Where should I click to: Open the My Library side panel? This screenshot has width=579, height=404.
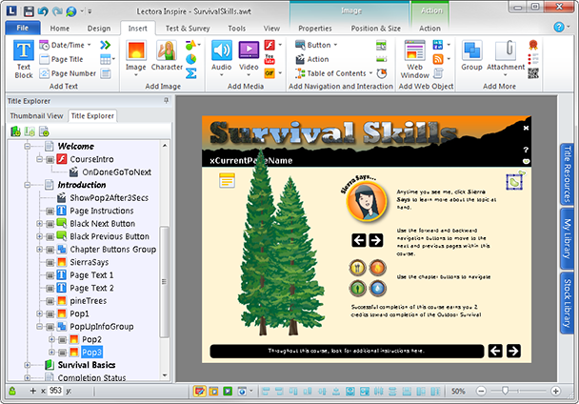tap(568, 239)
